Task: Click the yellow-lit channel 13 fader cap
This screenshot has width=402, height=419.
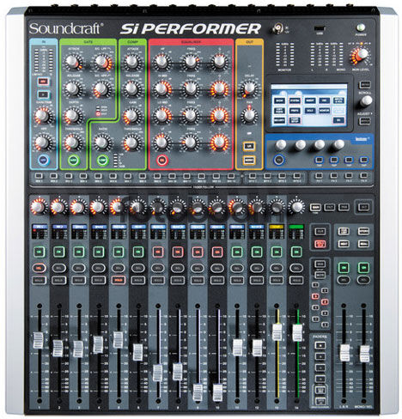Action: 277,332
